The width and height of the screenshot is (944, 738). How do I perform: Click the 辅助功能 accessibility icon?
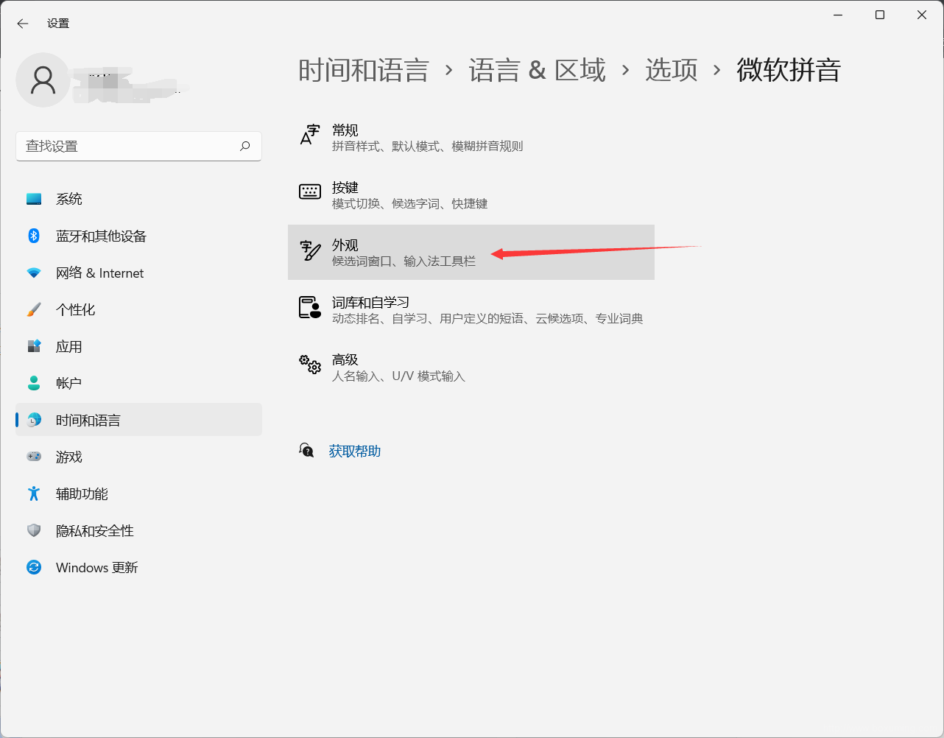point(34,493)
